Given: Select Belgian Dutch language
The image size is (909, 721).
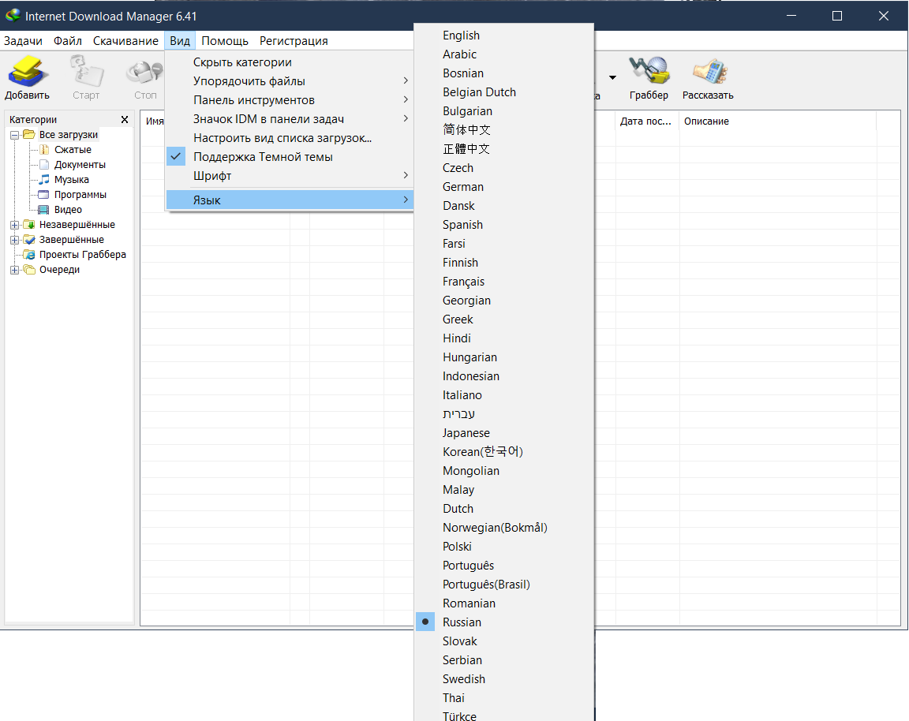Looking at the screenshot, I should click(504, 92).
